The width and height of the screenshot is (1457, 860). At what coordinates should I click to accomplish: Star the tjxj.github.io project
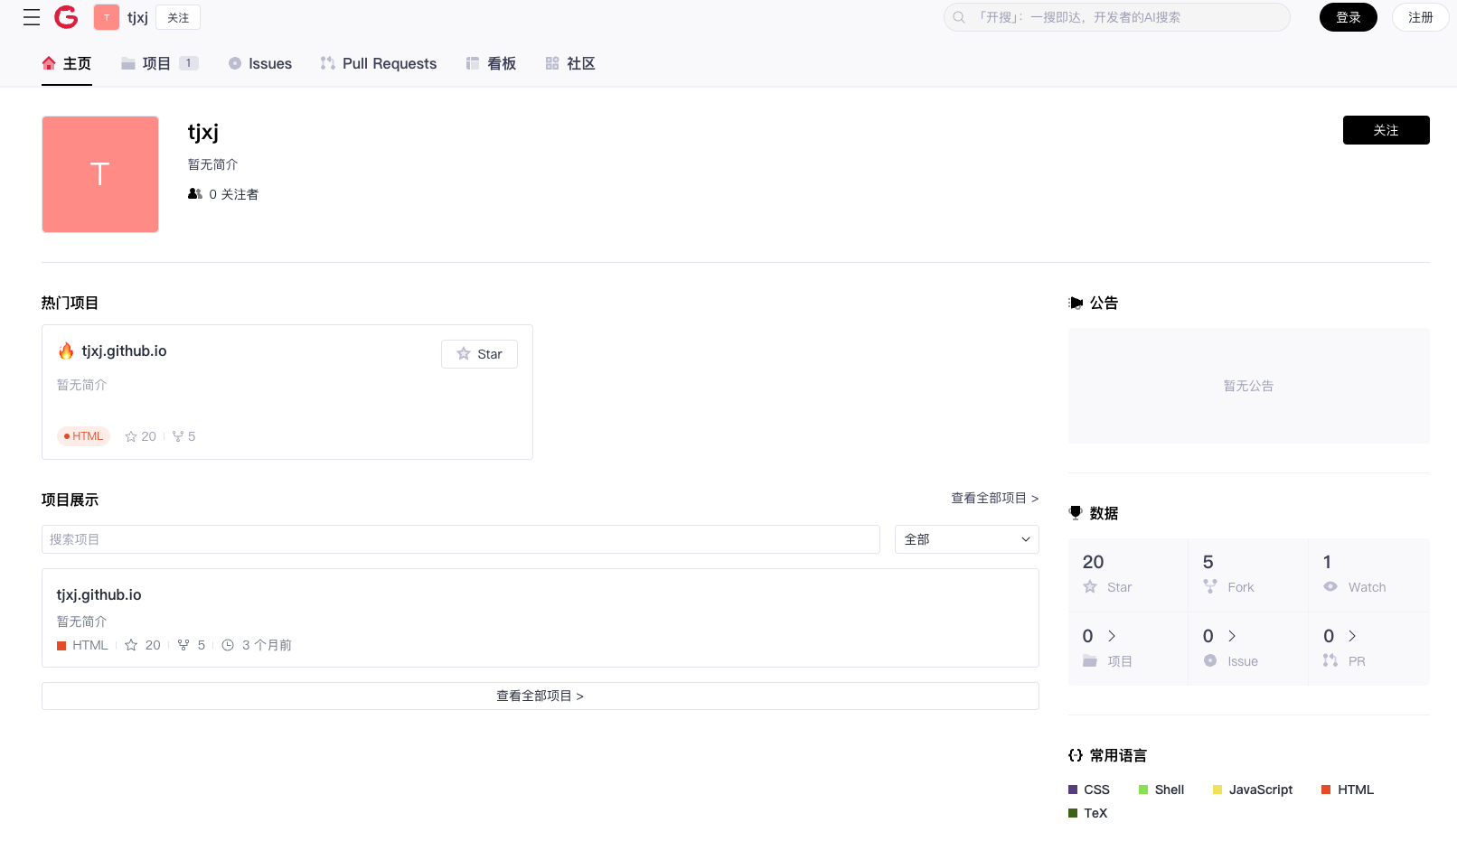point(479,354)
